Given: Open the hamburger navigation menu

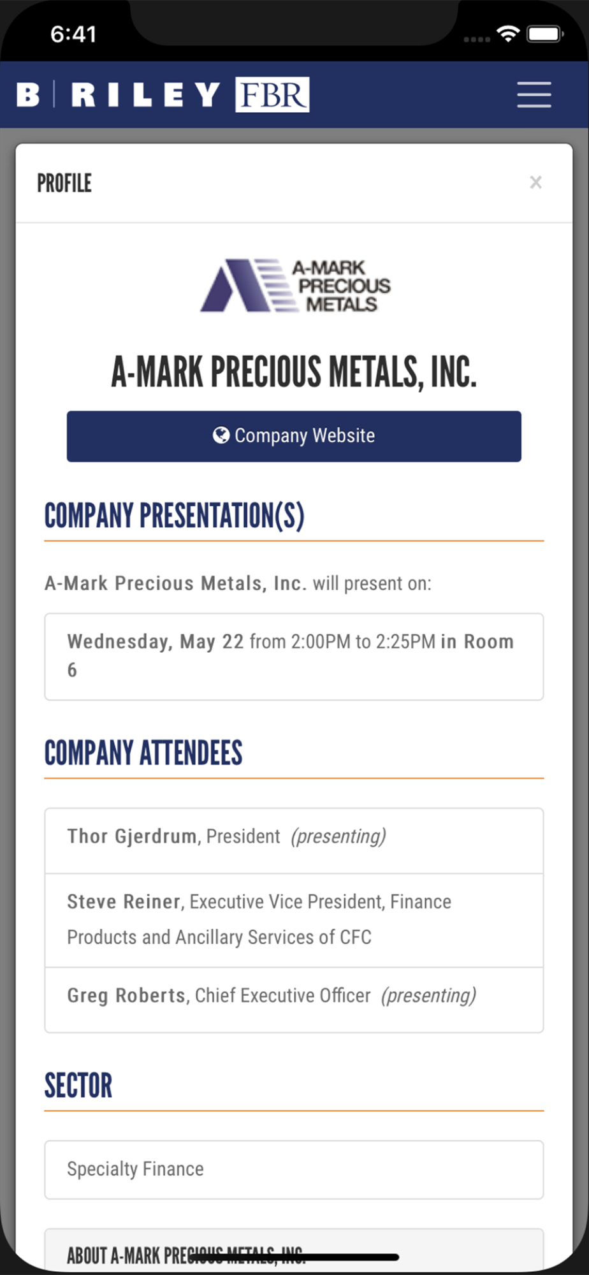Looking at the screenshot, I should (534, 94).
